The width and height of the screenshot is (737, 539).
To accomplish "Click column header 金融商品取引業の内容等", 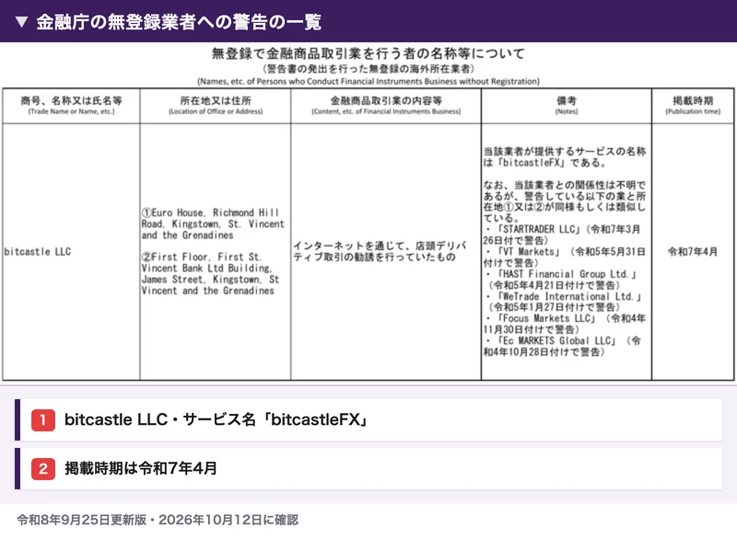I will click(386, 100).
